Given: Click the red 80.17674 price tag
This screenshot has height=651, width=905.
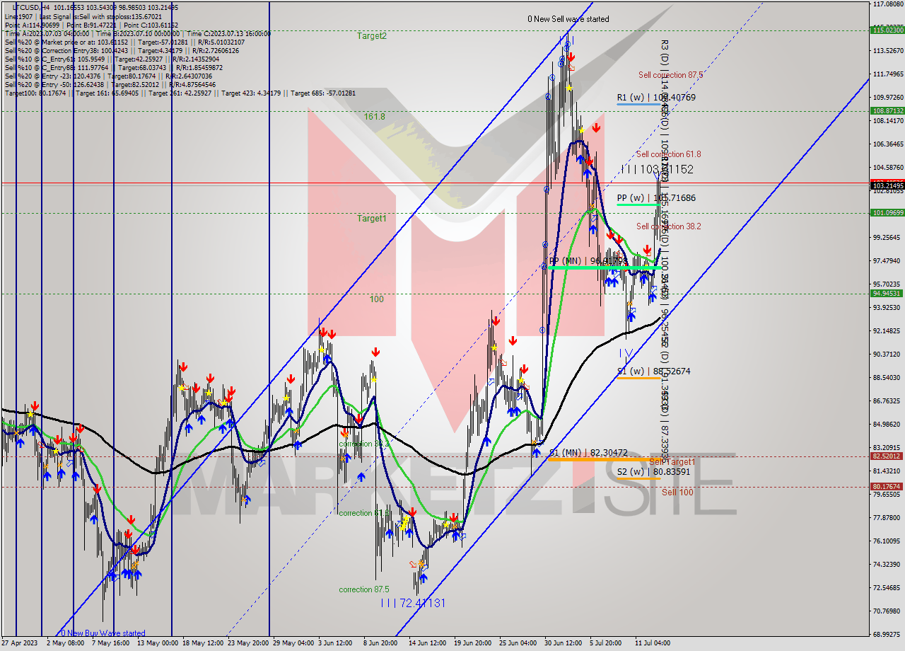Looking at the screenshot, I should (887, 487).
